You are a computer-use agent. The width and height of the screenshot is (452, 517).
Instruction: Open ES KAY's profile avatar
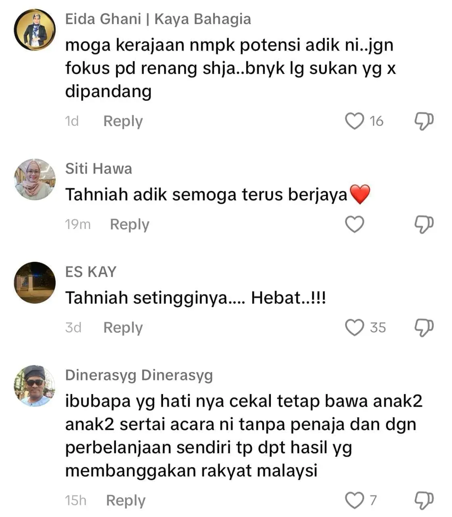click(x=35, y=283)
